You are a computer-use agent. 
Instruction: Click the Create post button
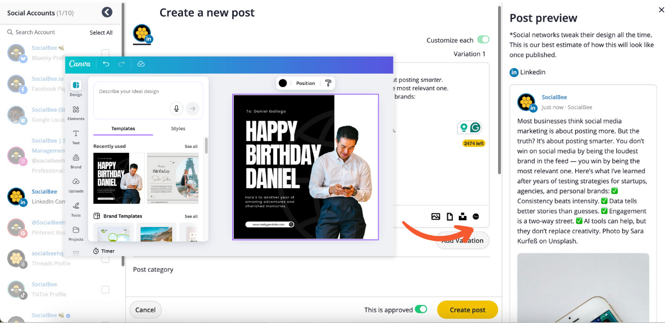pyautogui.click(x=467, y=309)
